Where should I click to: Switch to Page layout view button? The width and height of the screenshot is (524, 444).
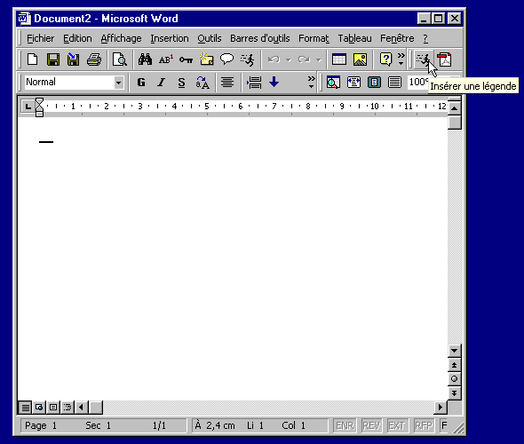coord(53,408)
